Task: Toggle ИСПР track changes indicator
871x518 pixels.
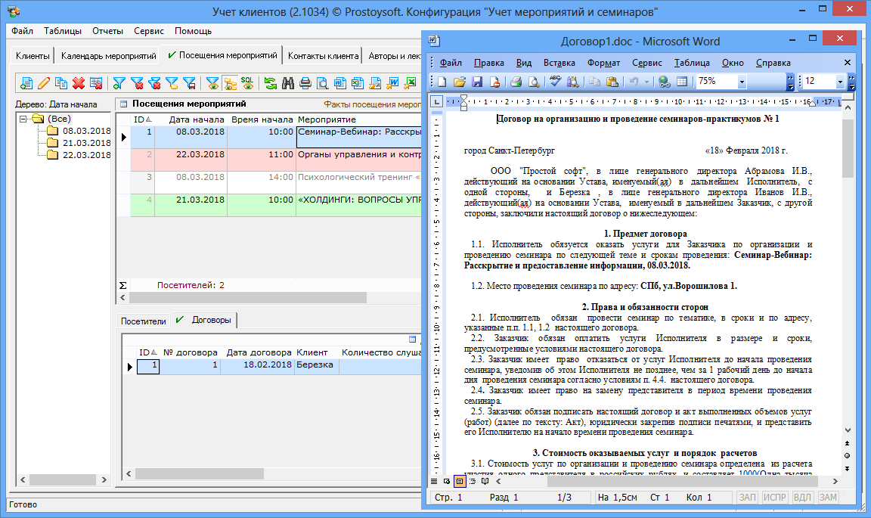Action: pyautogui.click(x=774, y=498)
